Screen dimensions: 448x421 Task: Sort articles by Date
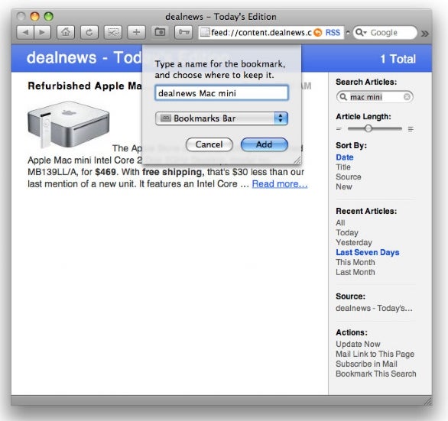point(345,157)
